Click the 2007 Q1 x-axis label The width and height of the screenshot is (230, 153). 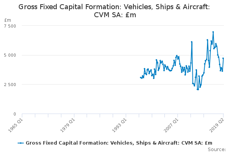click(171, 125)
